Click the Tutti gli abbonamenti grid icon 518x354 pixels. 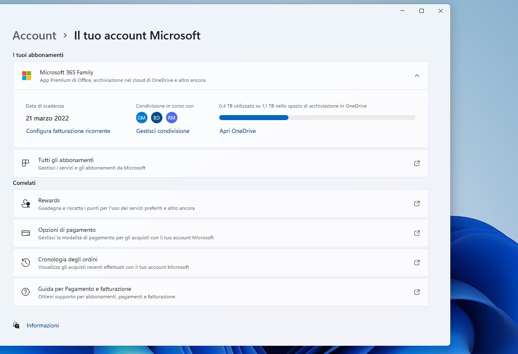[x=26, y=163]
